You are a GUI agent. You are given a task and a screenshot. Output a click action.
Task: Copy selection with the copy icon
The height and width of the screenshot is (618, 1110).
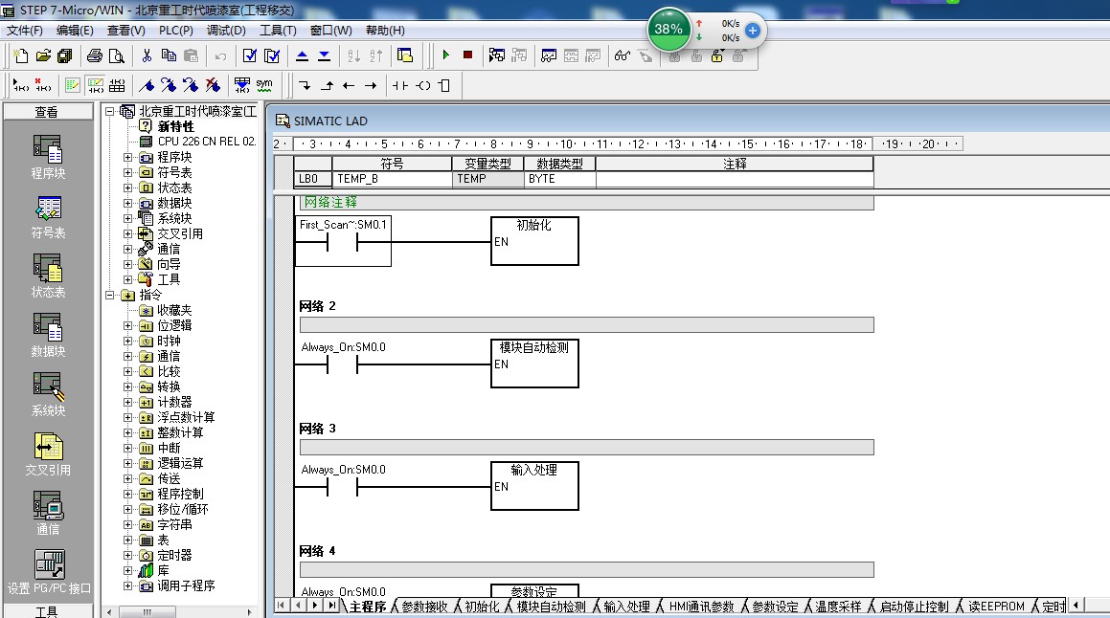(x=169, y=55)
